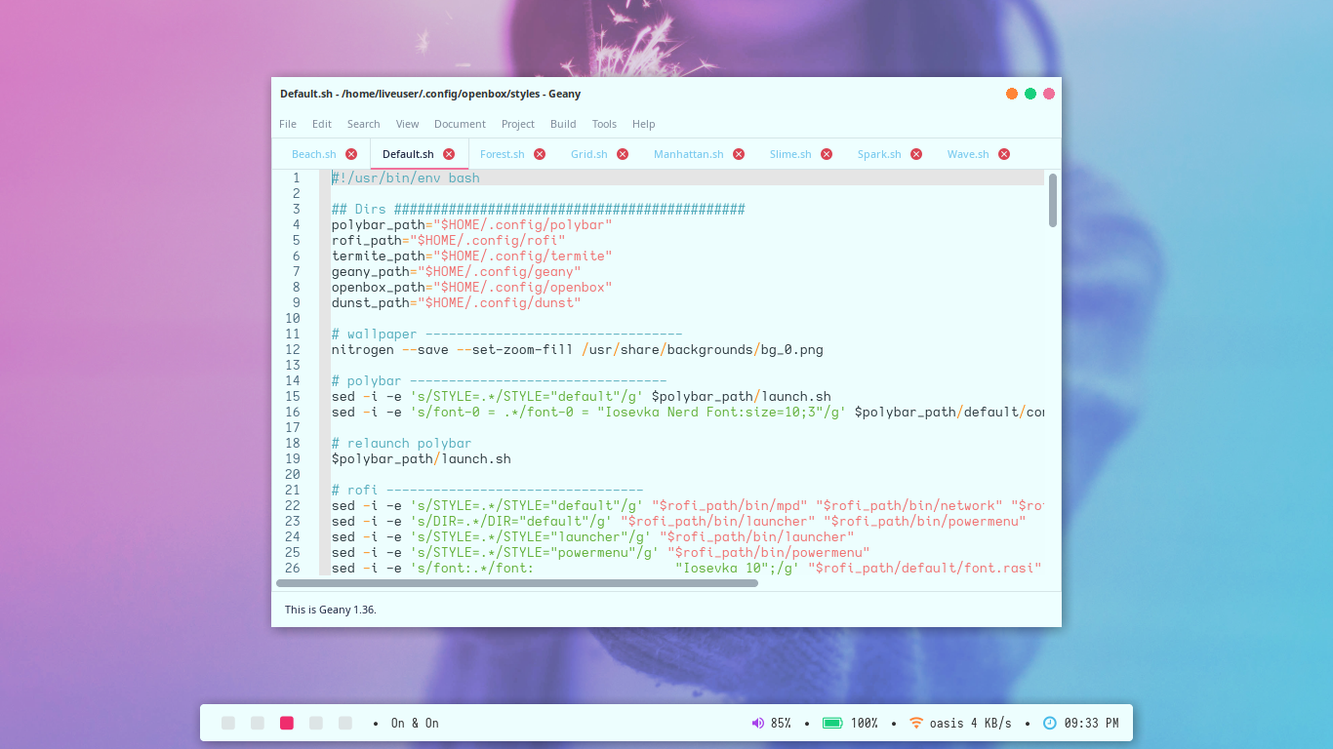Open the Manhattan.sh tab
Screen dimensions: 1333x749
pos(689,154)
